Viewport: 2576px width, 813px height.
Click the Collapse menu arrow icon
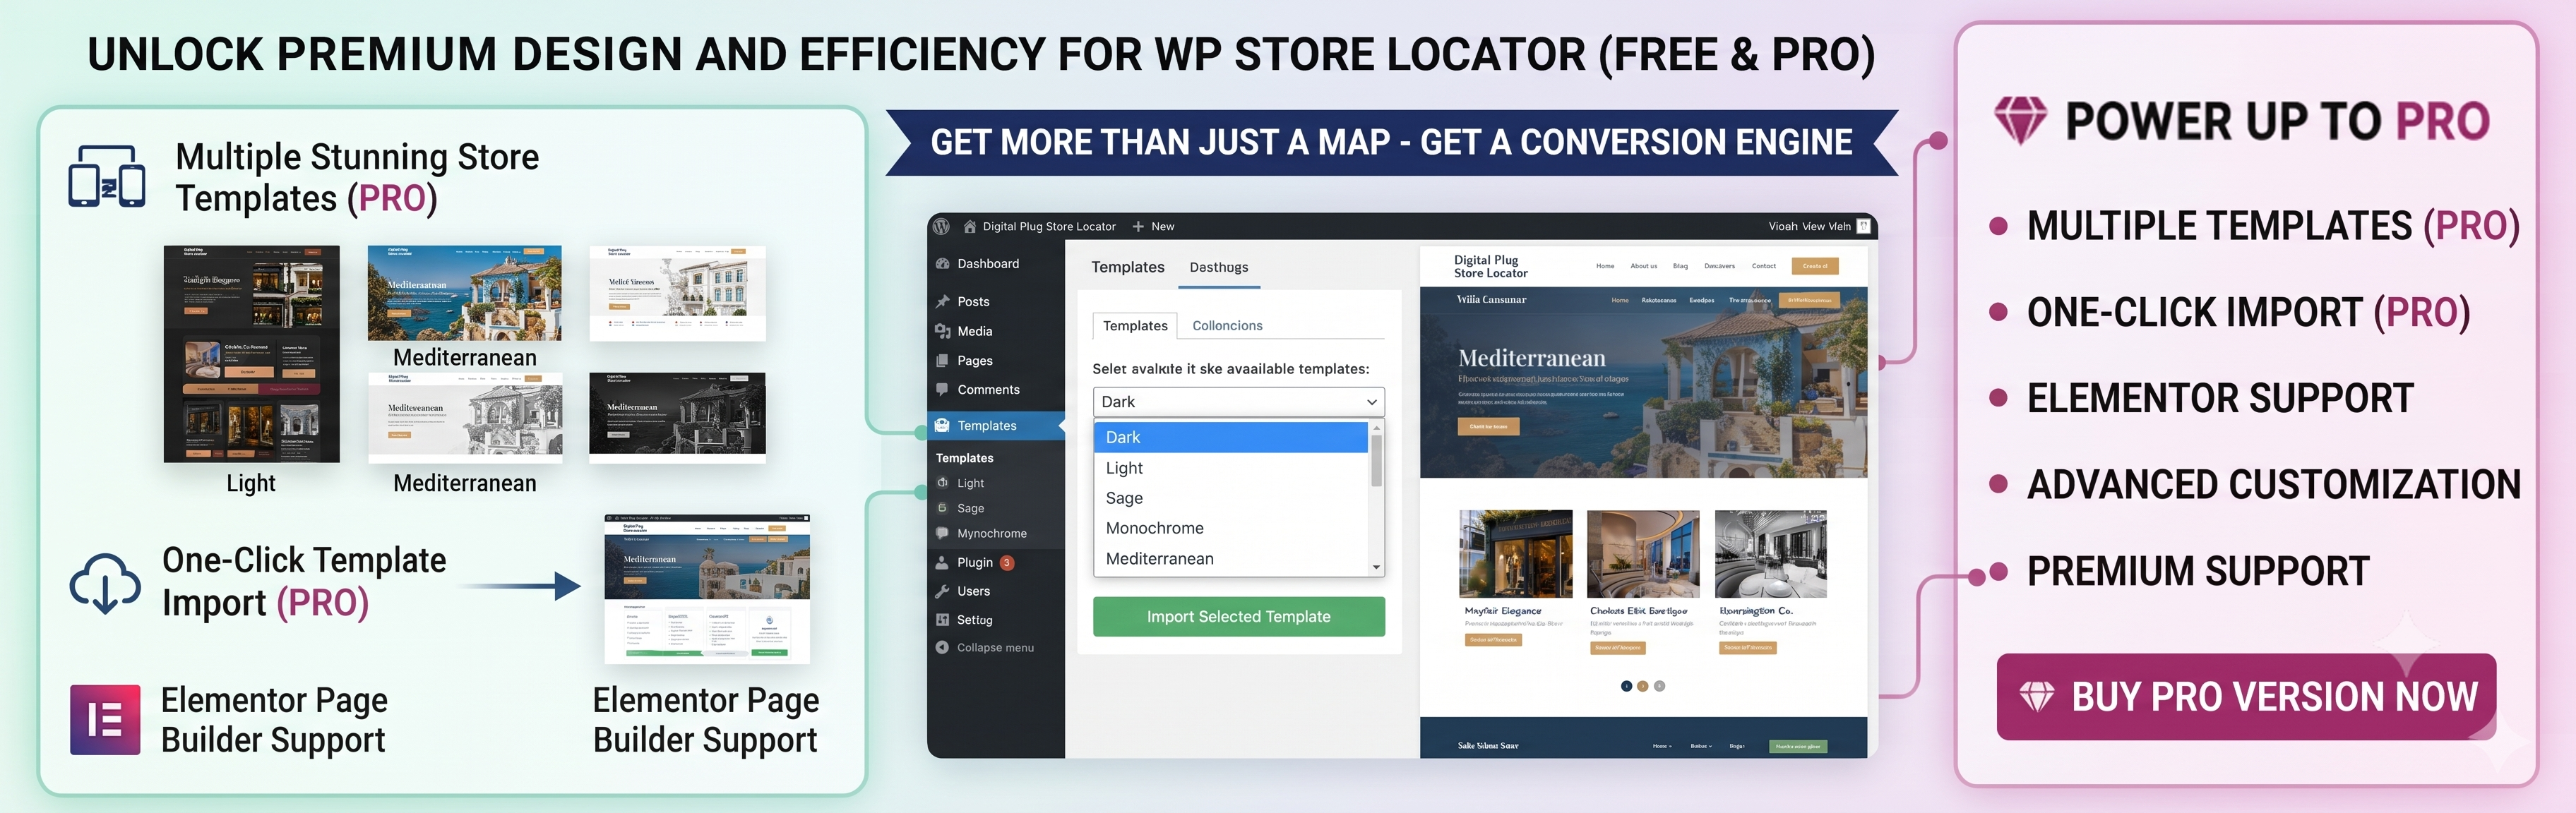(x=942, y=647)
